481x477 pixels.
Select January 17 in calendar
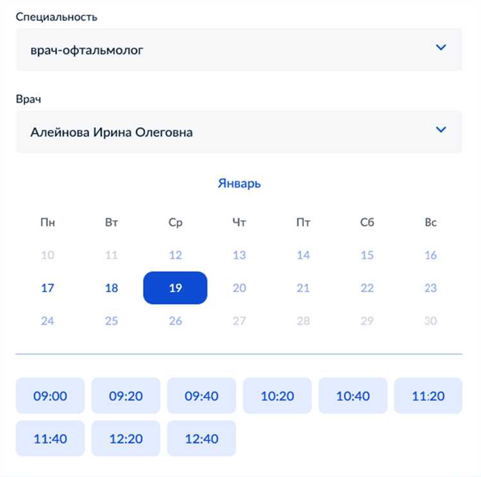47,288
